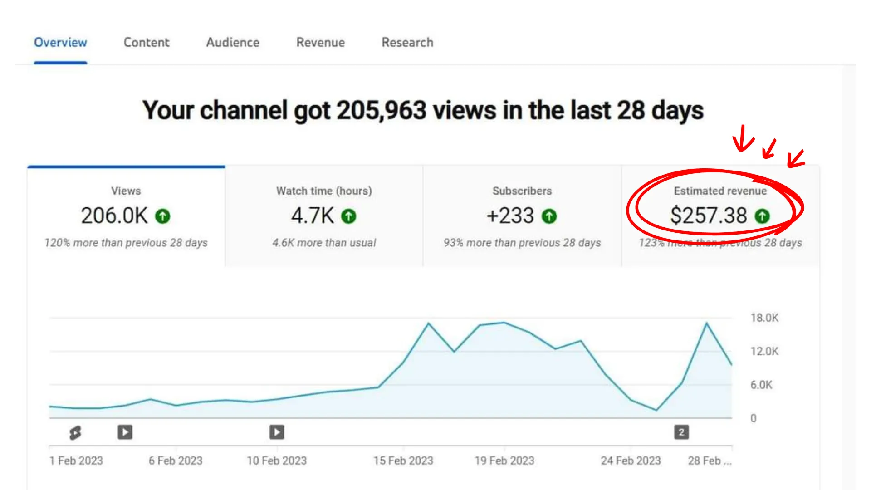871x490 pixels.
Task: Click the Shorts marker below the chart
Action: (75, 432)
